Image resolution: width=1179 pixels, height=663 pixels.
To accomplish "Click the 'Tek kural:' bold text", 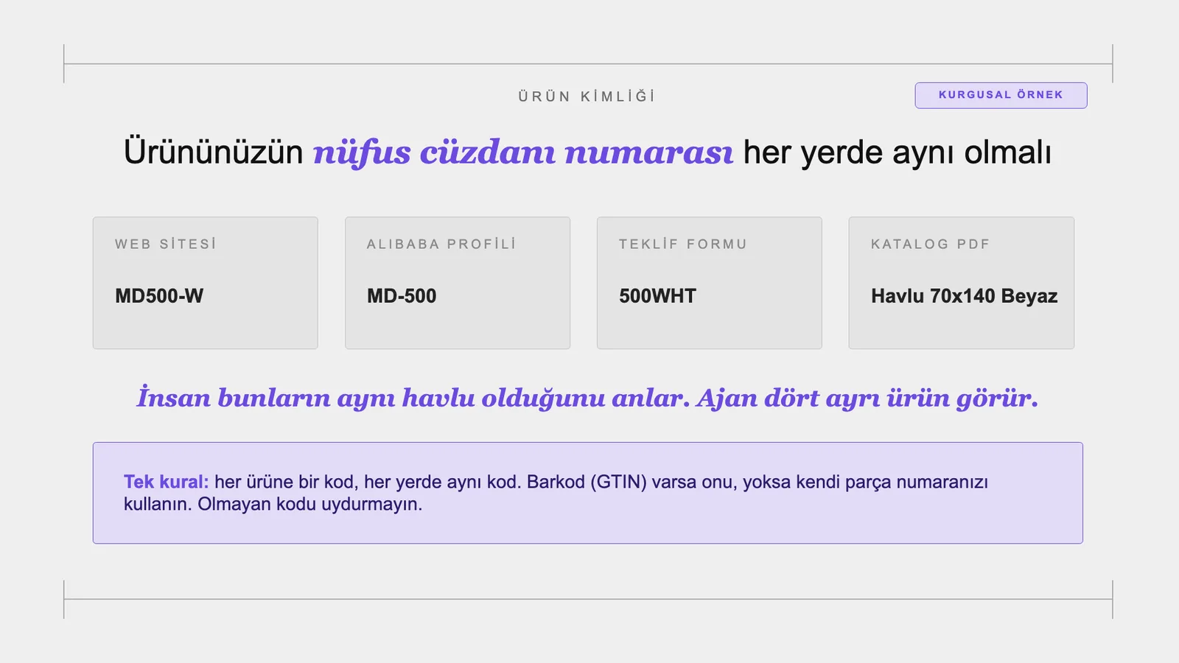I will coord(167,482).
